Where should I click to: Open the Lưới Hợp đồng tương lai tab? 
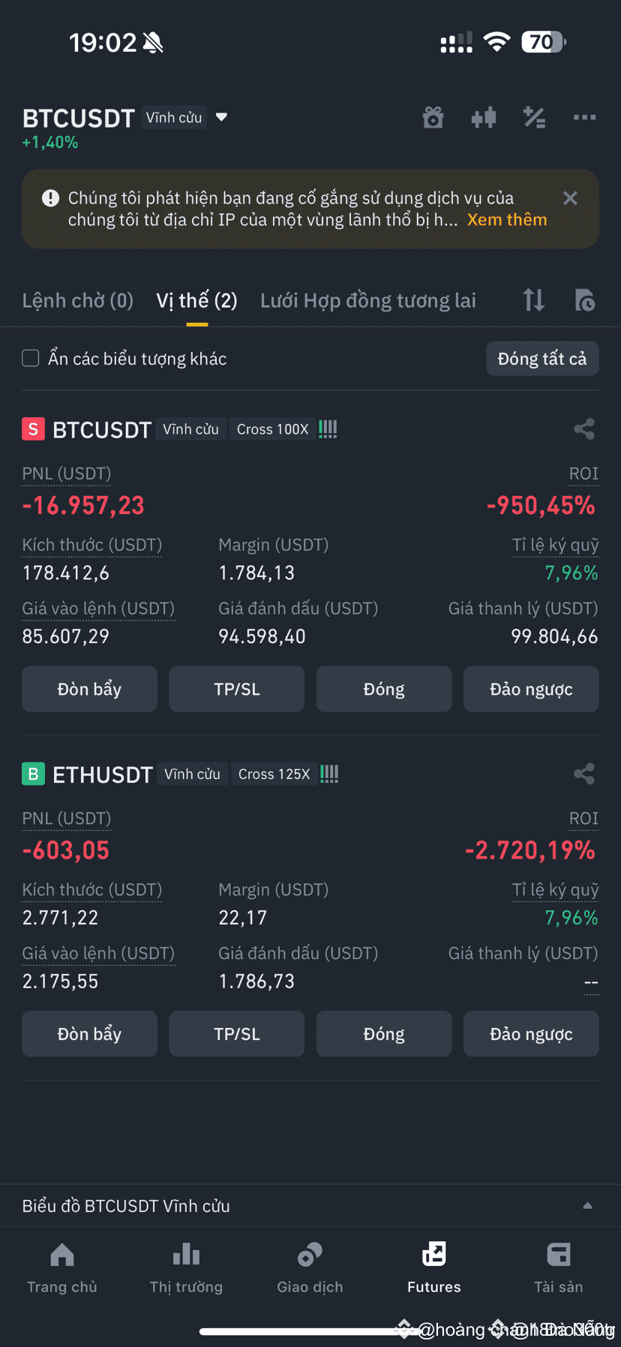click(368, 299)
